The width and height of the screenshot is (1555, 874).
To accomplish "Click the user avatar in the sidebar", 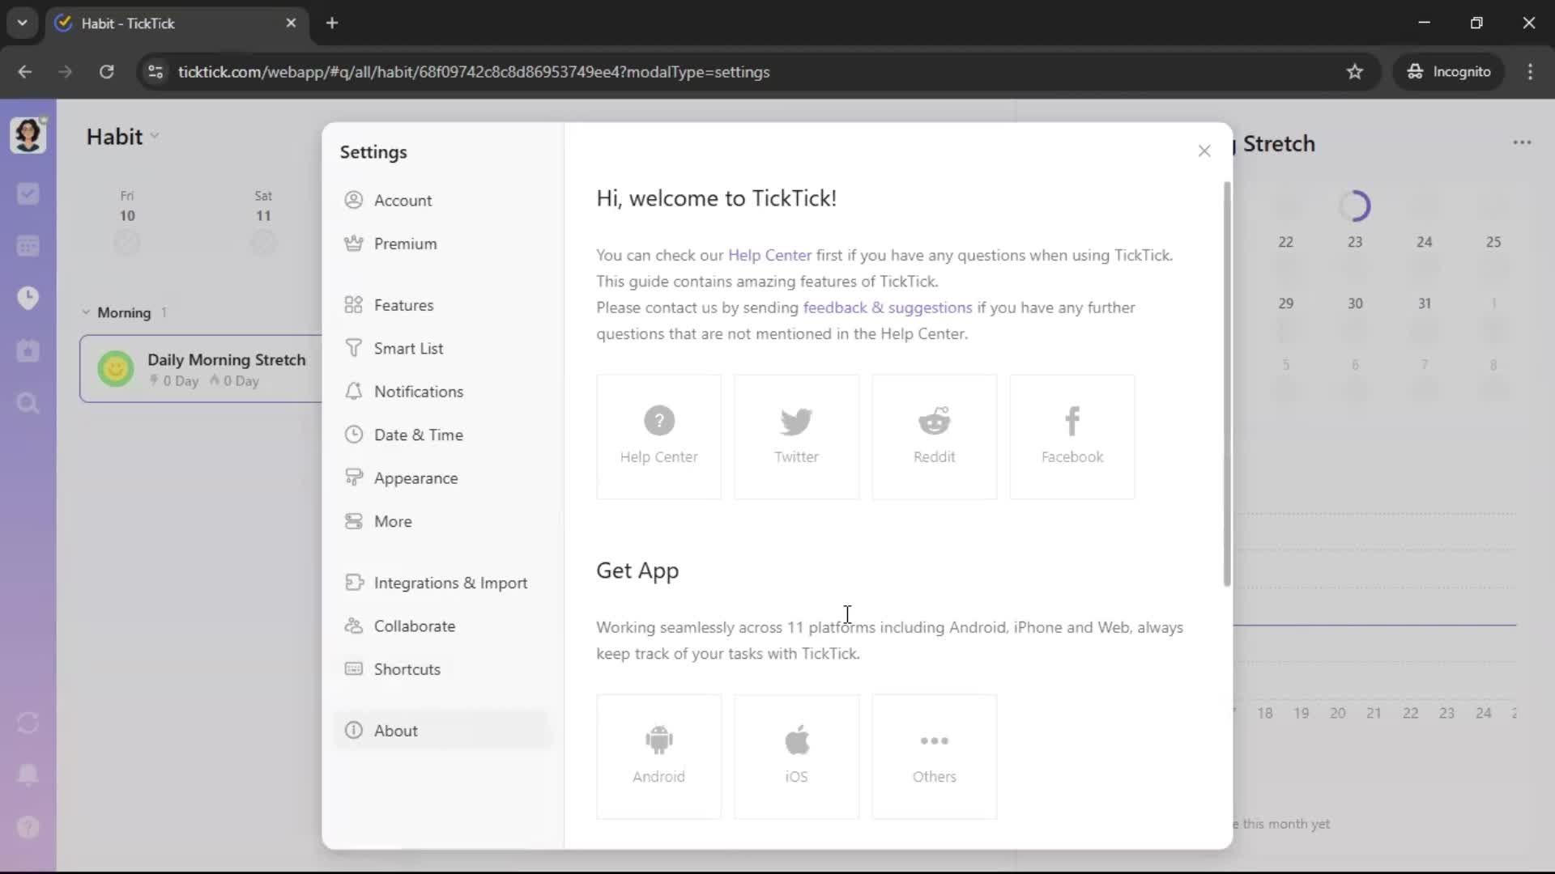I will tap(28, 134).
